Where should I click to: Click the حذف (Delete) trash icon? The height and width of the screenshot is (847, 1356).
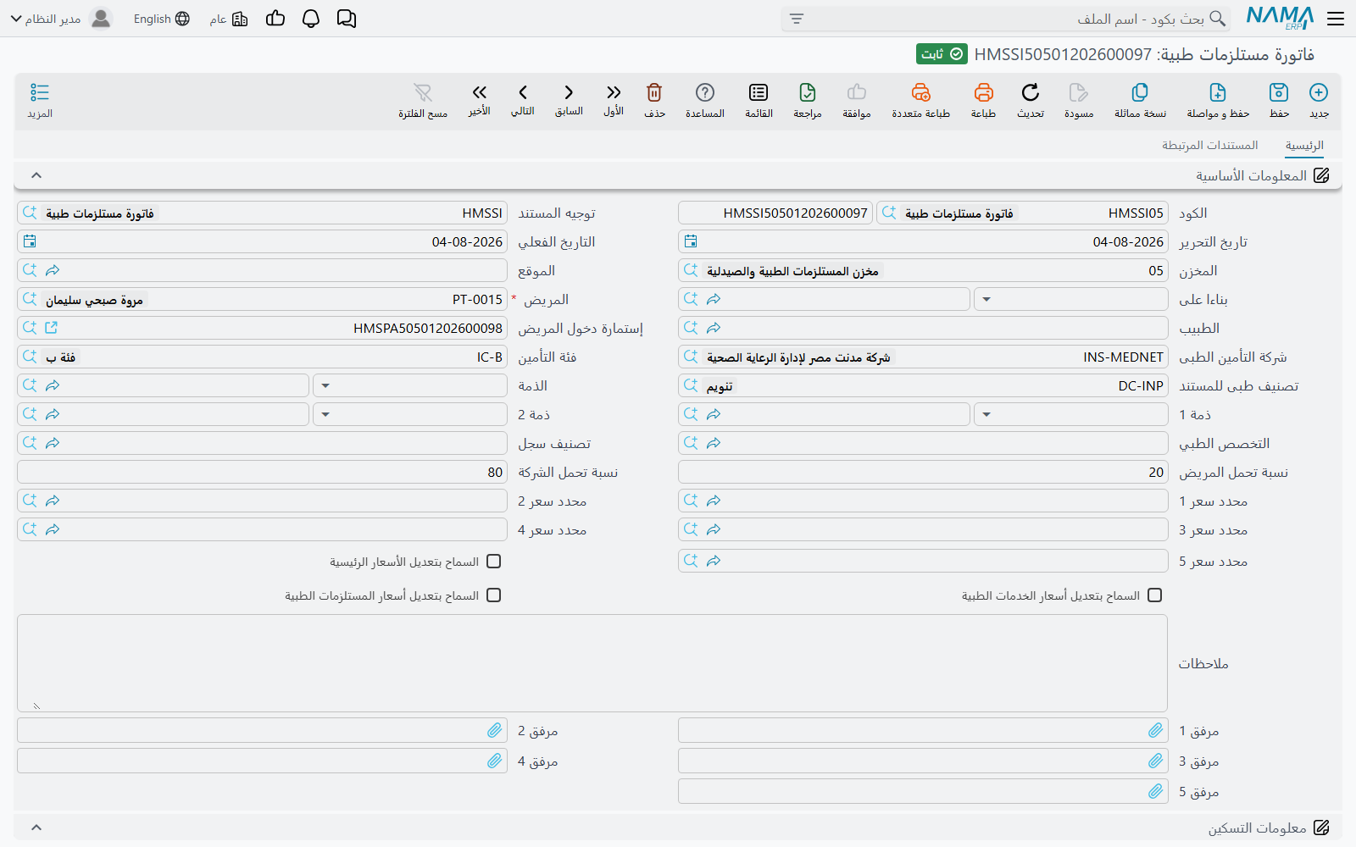(x=654, y=92)
